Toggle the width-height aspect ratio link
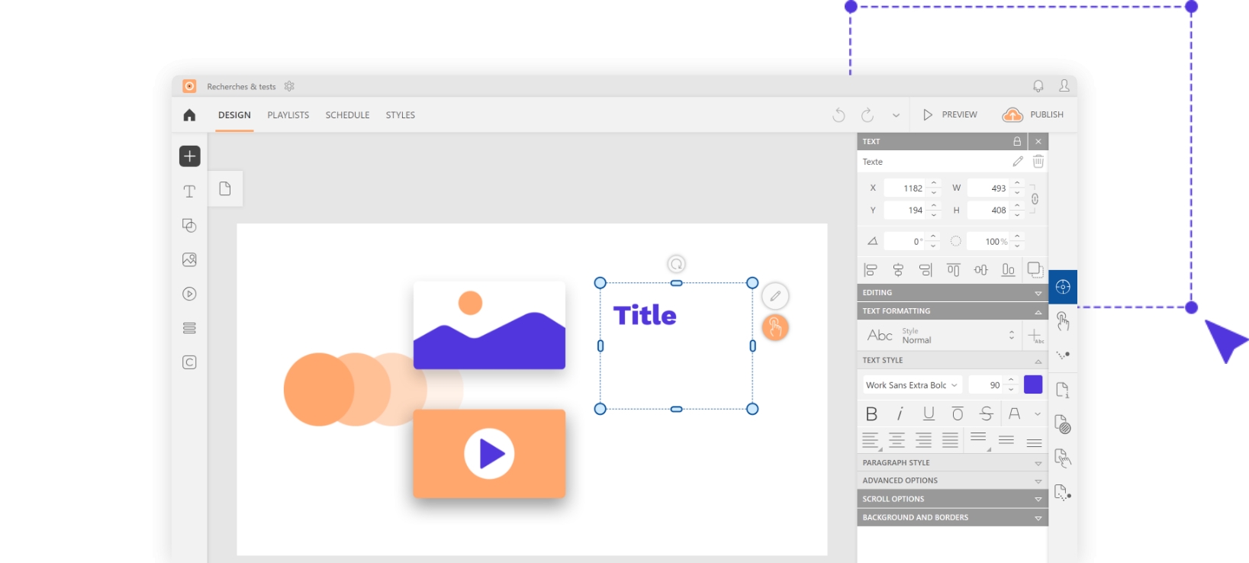Viewport: 1249px width, 563px height. [1035, 199]
